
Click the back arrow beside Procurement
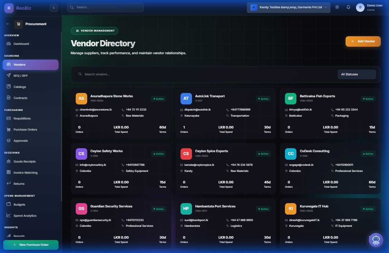8,24
